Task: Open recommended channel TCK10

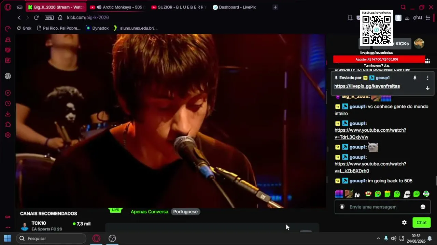Action: coord(55,226)
